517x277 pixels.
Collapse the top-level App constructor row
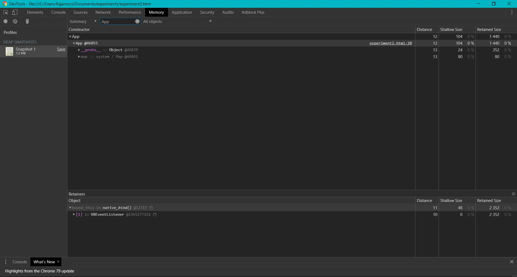[x=70, y=37]
